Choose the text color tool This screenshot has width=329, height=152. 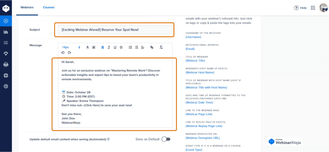(x=88, y=47)
